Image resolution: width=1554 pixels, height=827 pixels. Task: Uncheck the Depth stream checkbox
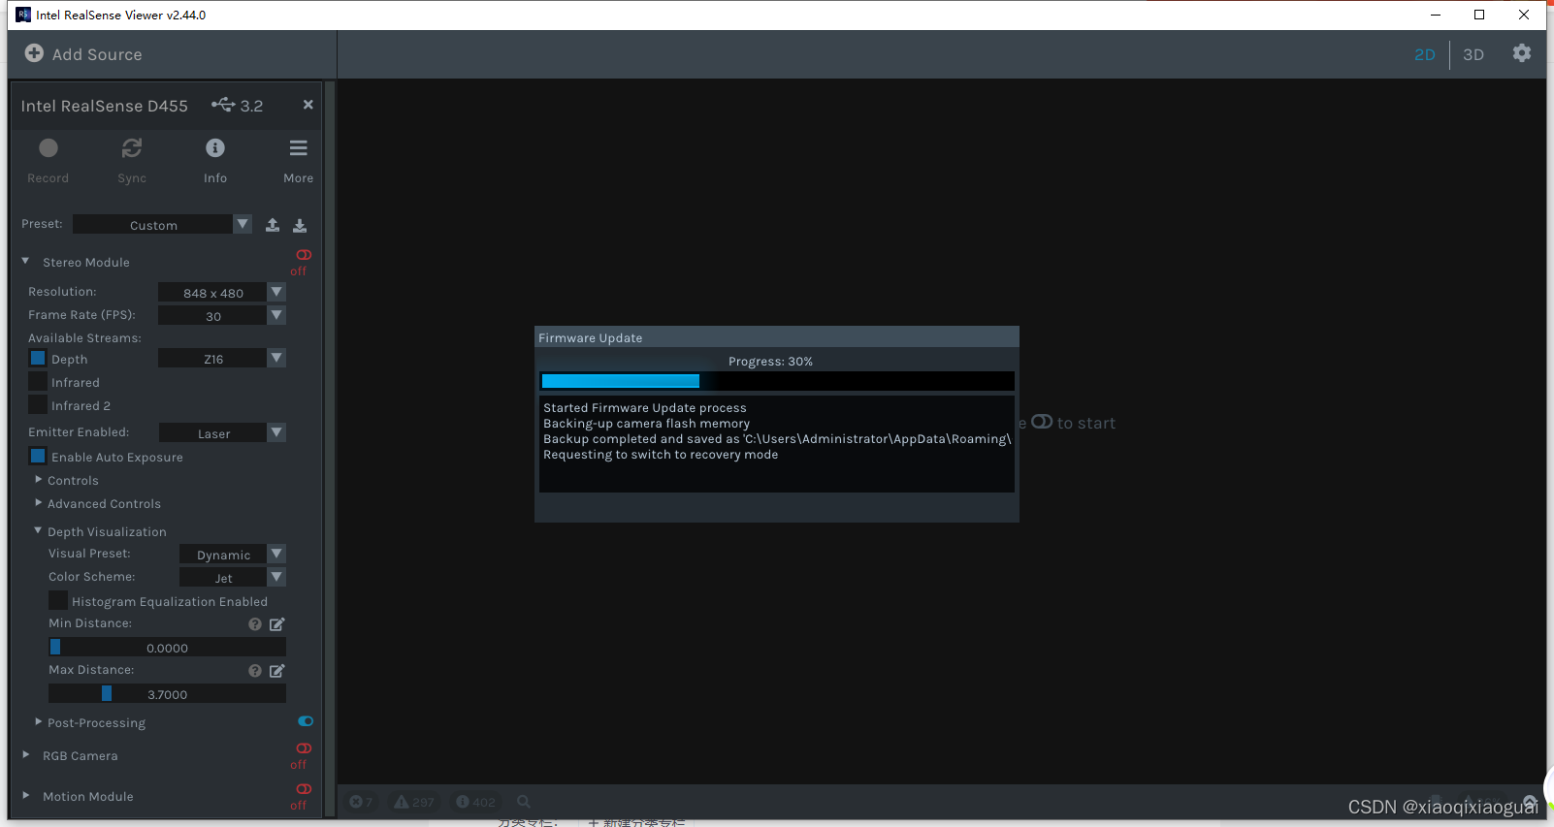point(38,358)
